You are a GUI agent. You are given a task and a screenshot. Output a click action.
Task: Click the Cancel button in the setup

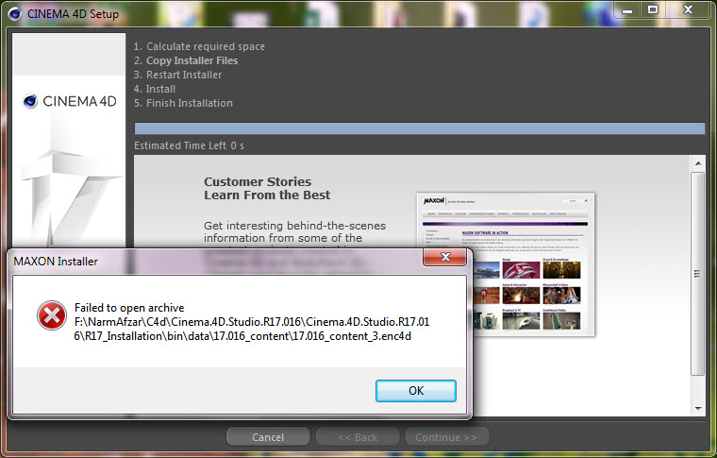[x=268, y=437]
